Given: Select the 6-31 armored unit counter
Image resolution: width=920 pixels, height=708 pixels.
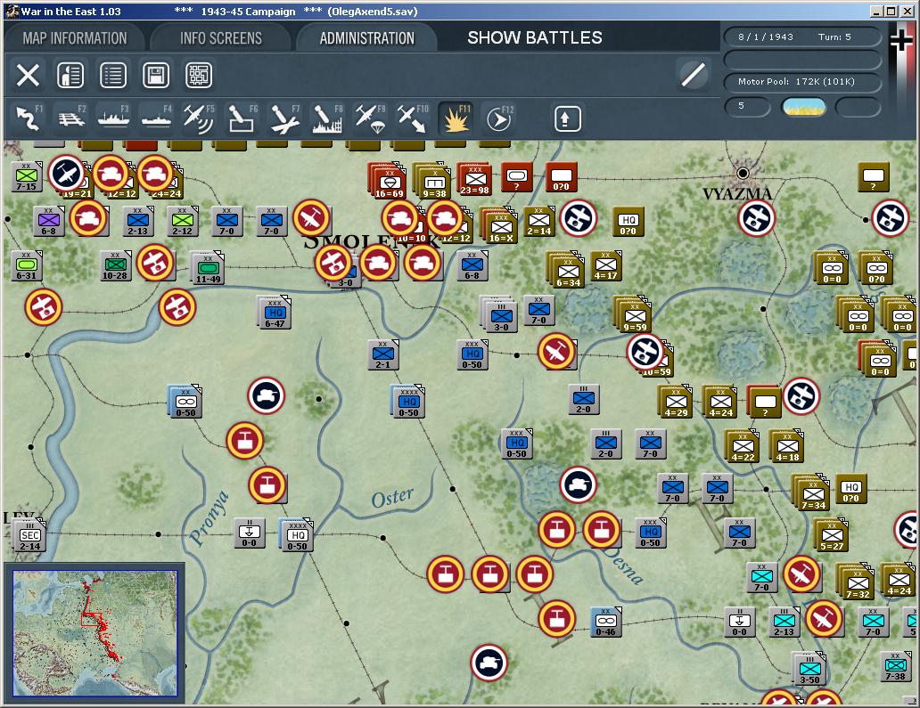Looking at the screenshot, I should (27, 266).
